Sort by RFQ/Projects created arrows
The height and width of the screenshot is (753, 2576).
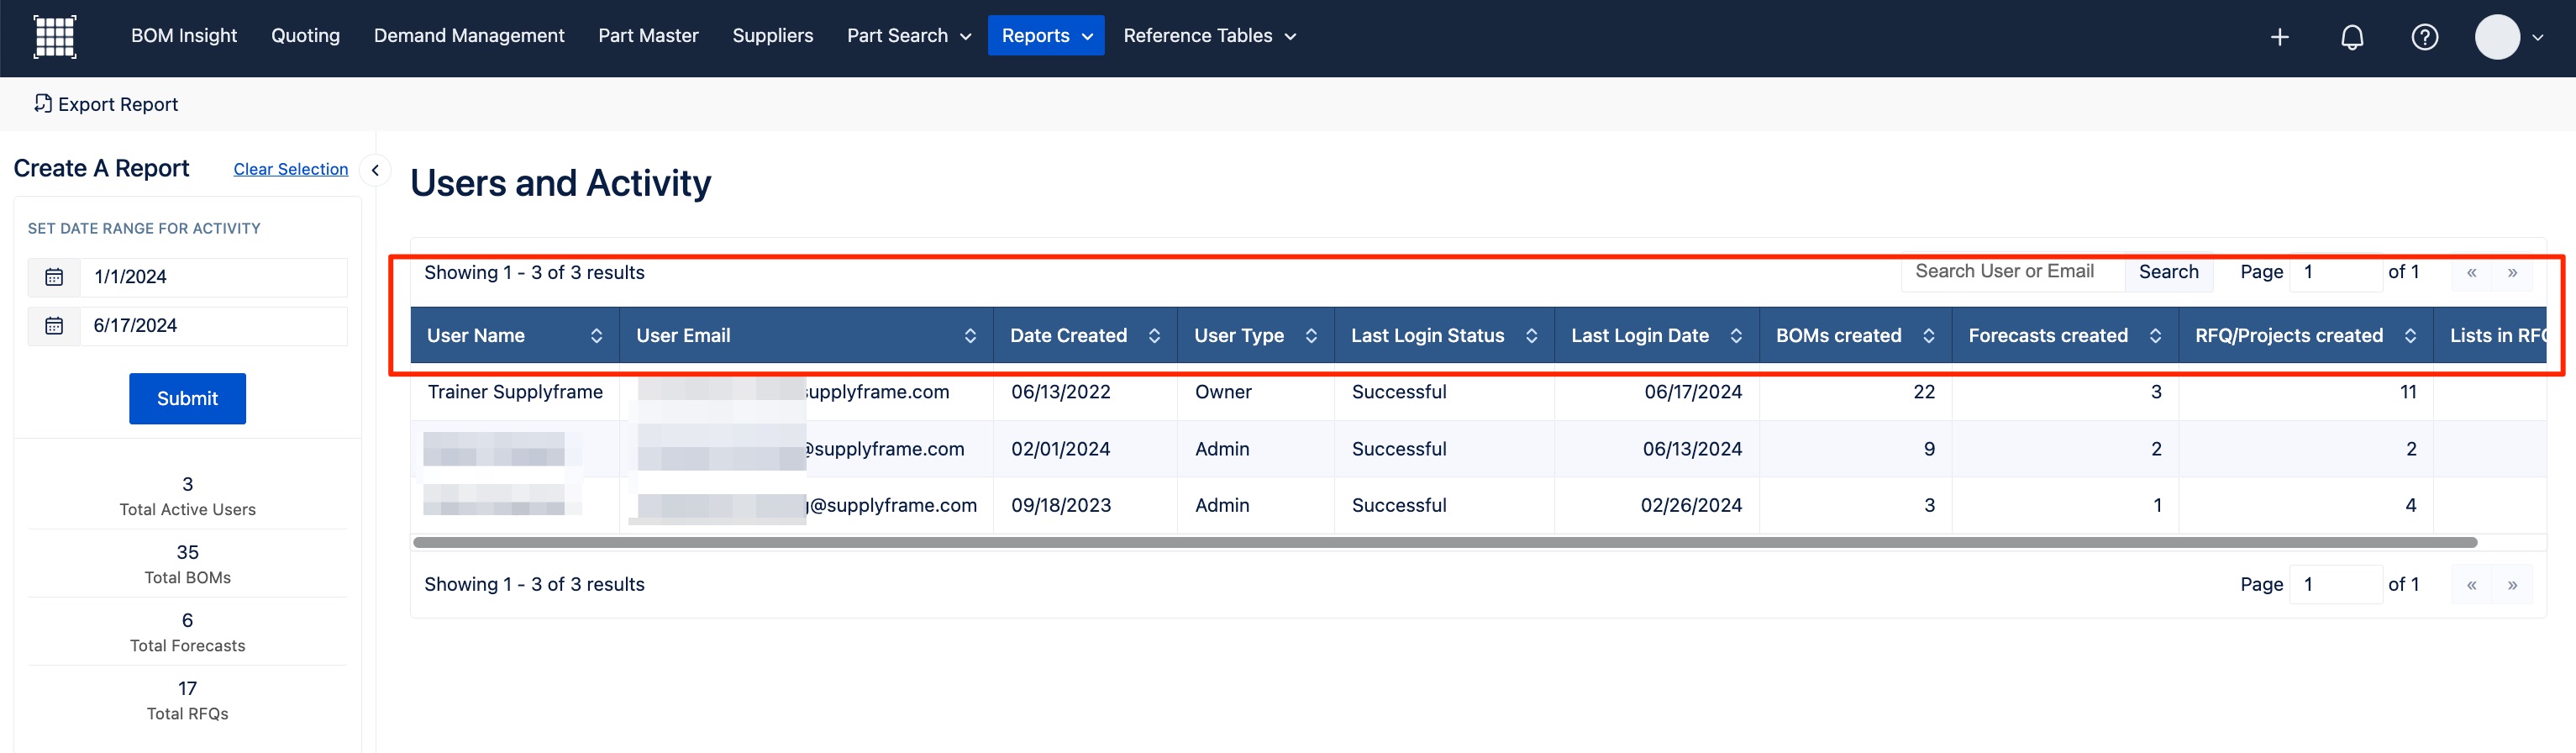click(2410, 336)
